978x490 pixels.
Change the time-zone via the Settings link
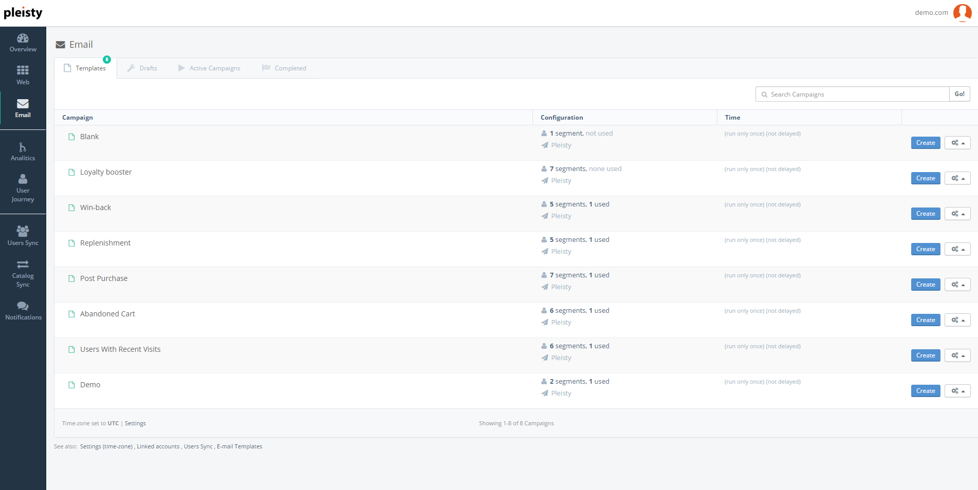click(135, 423)
